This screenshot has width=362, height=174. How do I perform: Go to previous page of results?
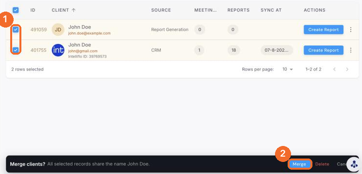[x=334, y=69]
